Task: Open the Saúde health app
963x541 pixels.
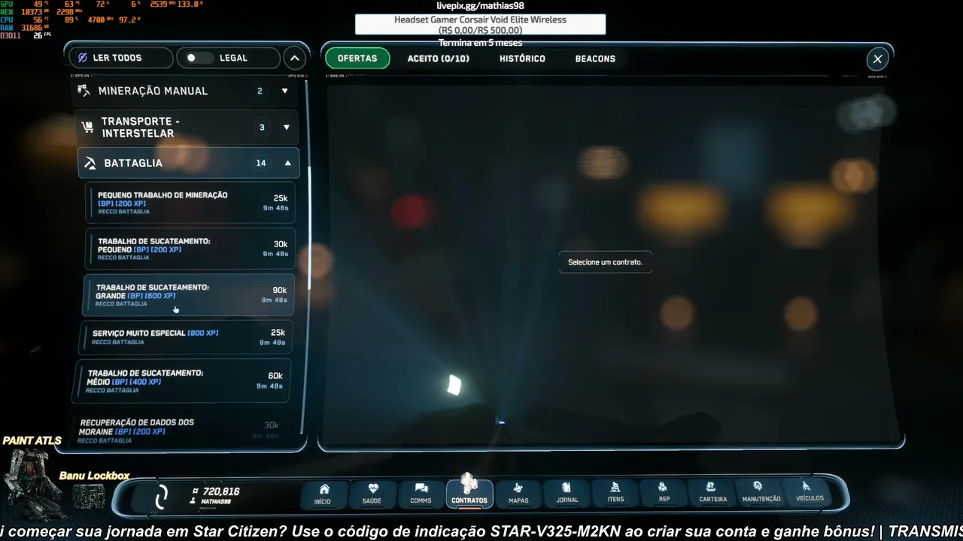Action: click(372, 494)
